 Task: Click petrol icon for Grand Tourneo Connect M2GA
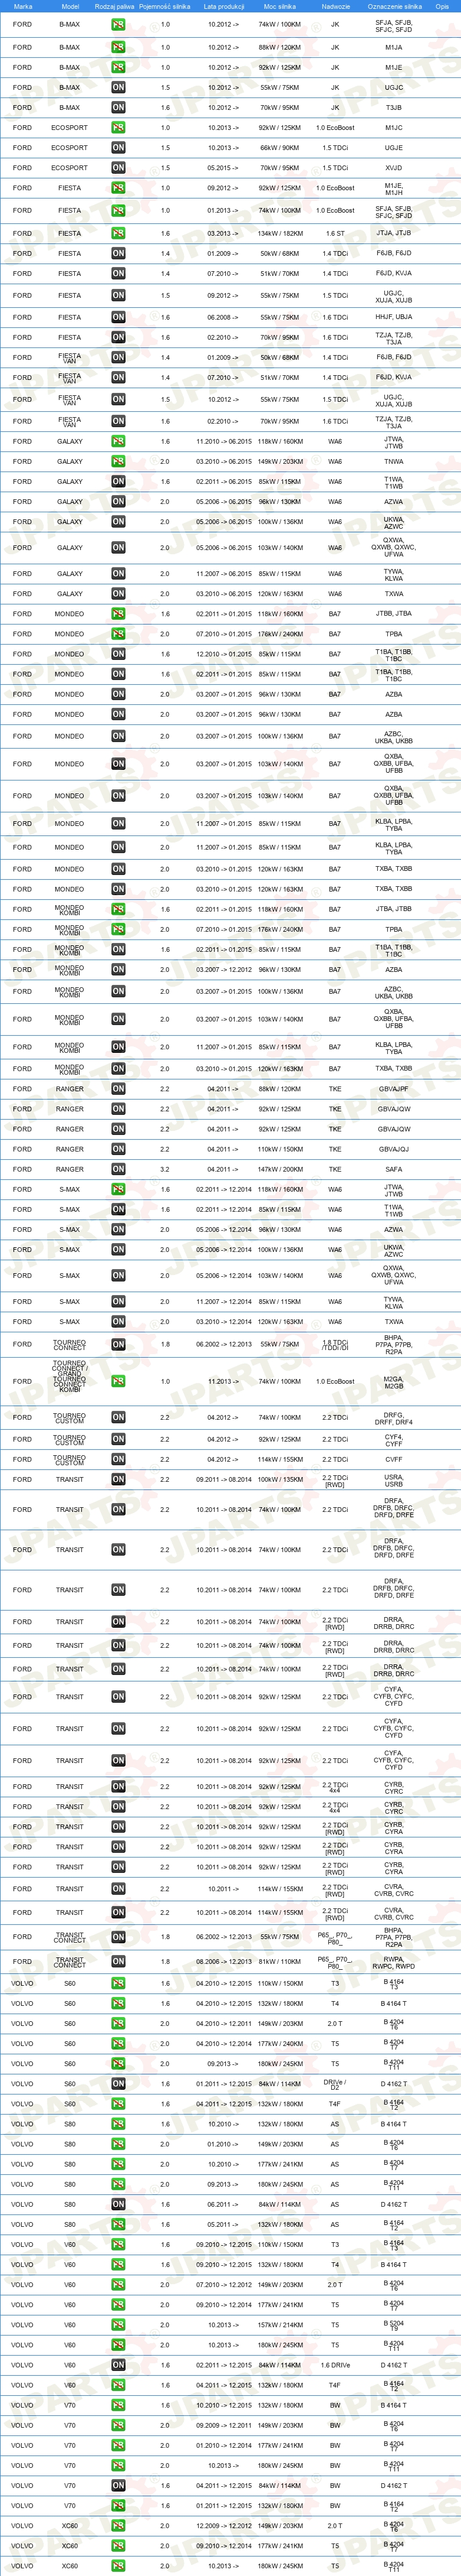pyautogui.click(x=118, y=1381)
